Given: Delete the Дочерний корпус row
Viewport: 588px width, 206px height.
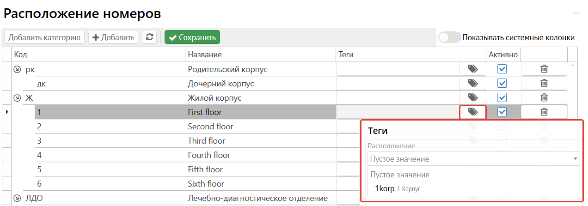Looking at the screenshot, I should pos(544,84).
